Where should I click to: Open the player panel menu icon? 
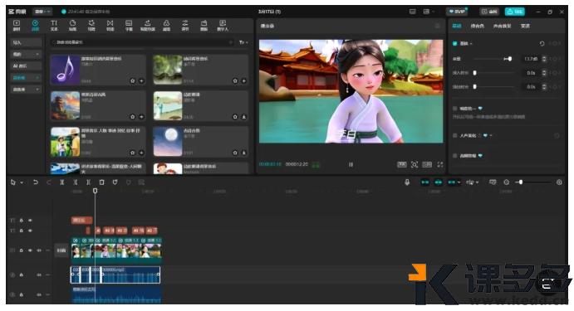pos(437,26)
